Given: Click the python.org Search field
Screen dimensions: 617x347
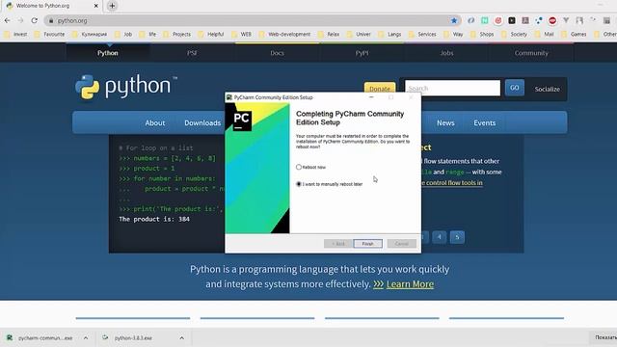Looking at the screenshot, I should [x=452, y=88].
